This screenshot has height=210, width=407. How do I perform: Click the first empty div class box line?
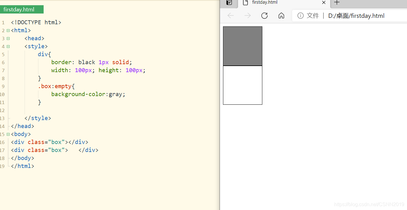49,142
